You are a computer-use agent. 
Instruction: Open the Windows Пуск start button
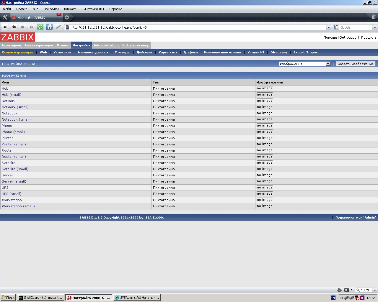(8, 298)
